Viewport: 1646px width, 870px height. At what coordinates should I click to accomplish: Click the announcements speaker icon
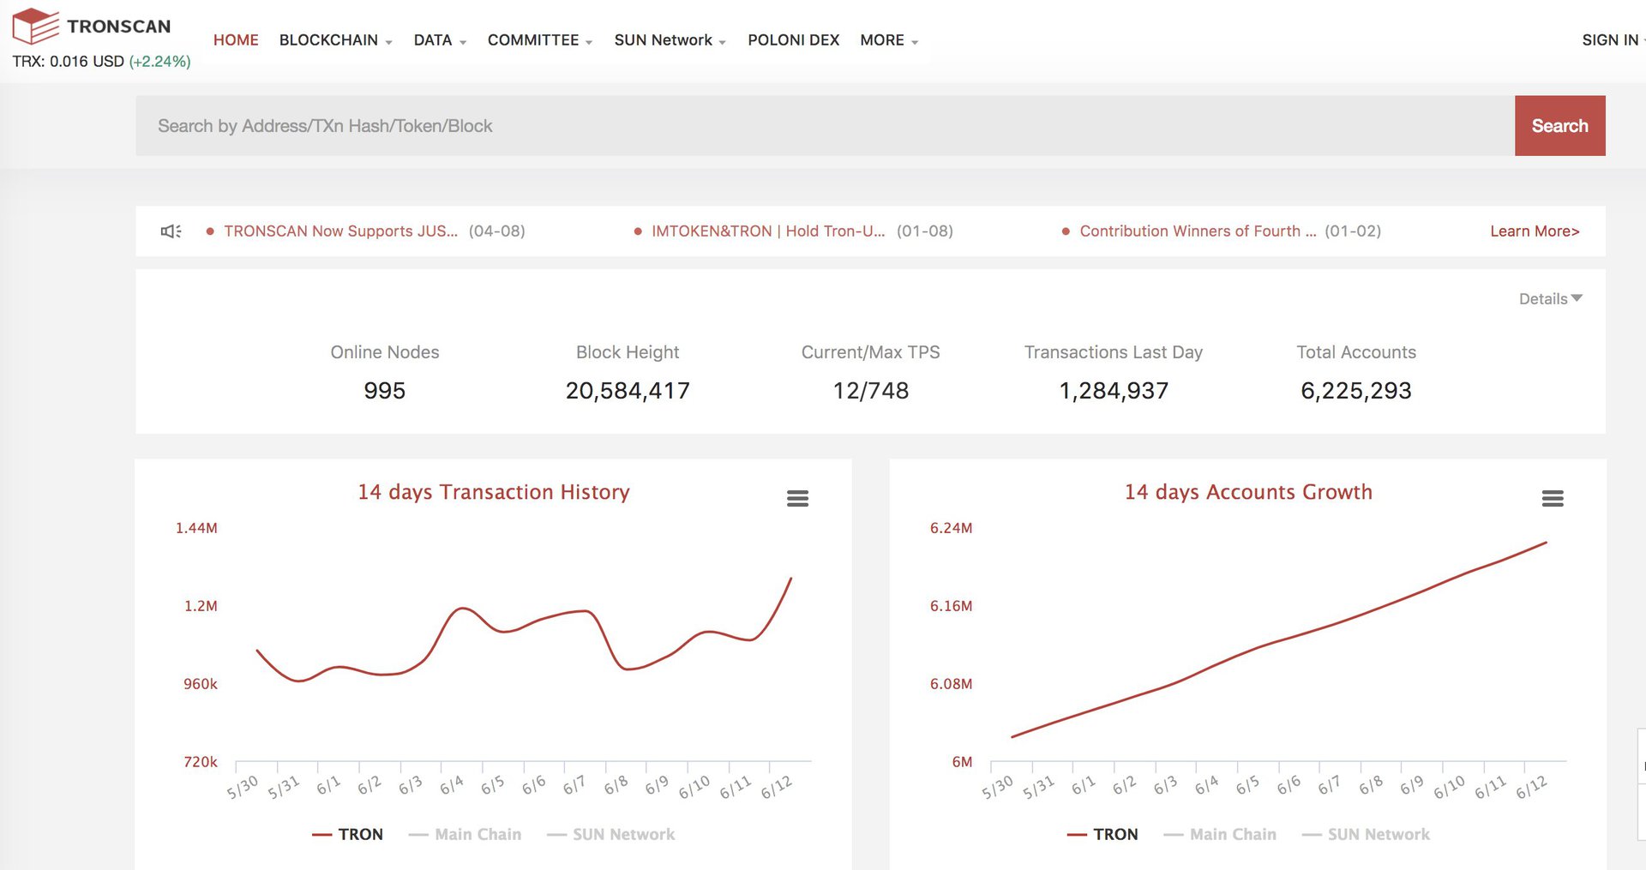point(171,231)
